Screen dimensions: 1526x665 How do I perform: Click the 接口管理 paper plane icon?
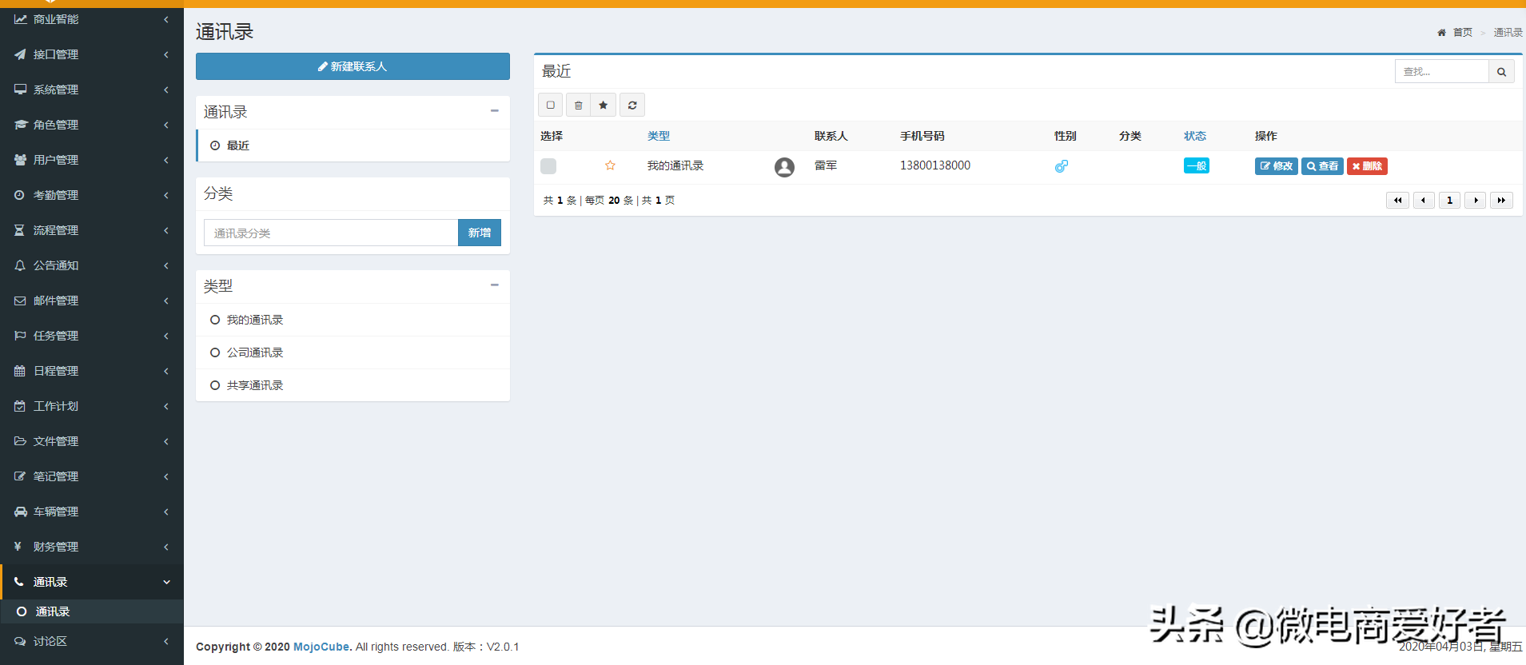click(20, 54)
